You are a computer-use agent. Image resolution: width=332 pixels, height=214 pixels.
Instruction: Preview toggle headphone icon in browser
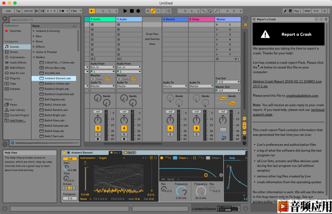pos(12,143)
